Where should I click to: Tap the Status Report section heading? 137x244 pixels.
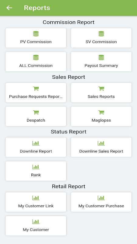tap(68, 132)
